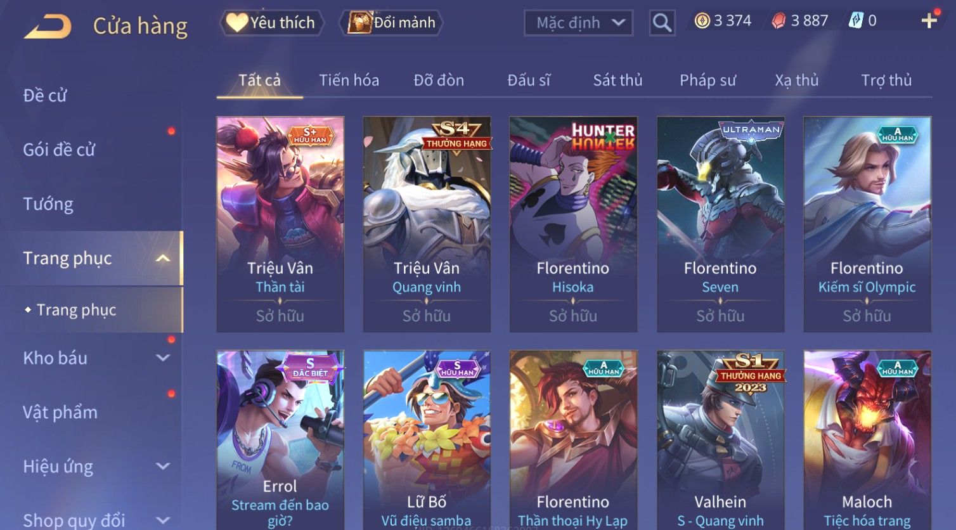The height and width of the screenshot is (530, 956).
Task: Open the Yêu thích heart button
Action: pos(272,23)
